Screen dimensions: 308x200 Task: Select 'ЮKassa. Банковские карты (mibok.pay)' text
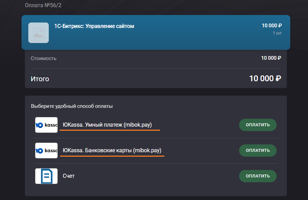click(112, 150)
